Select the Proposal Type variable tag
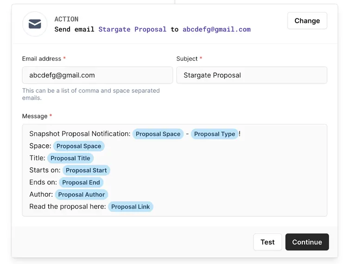Viewport: 343px width, 264px height. point(215,134)
